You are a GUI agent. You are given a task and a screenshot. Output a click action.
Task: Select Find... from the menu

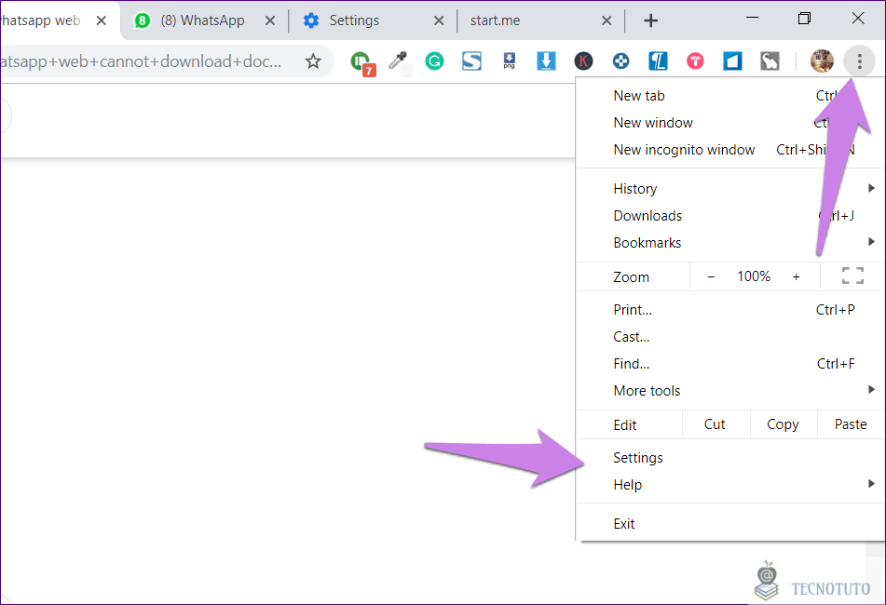731,364
